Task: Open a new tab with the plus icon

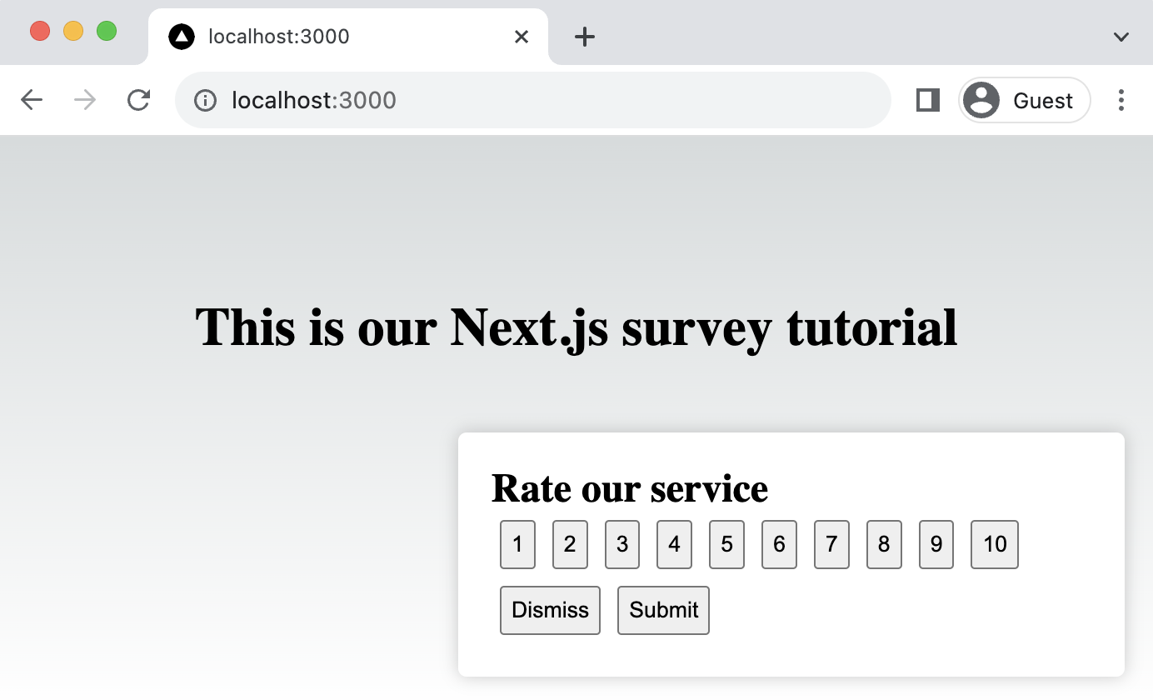Action: click(x=583, y=36)
